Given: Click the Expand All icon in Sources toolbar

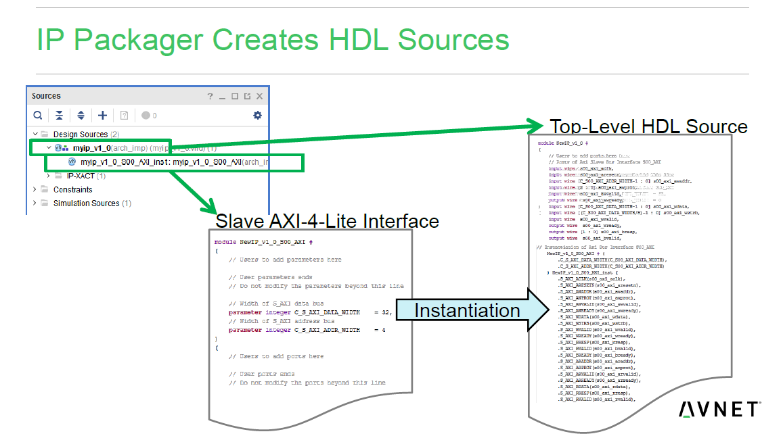Looking at the screenshot, I should pos(81,116).
